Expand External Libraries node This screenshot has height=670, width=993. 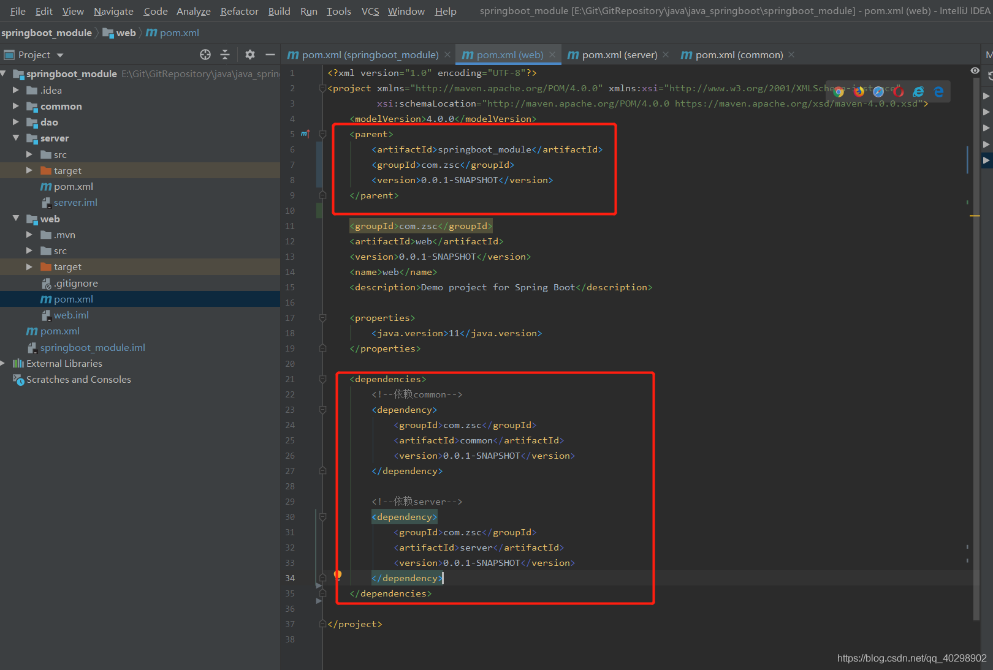(x=3, y=363)
